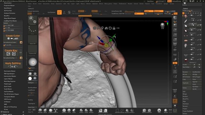This screenshot has width=205, height=115.
Task: Expand the FBX ExportImport plugin section
Action: click(9, 74)
